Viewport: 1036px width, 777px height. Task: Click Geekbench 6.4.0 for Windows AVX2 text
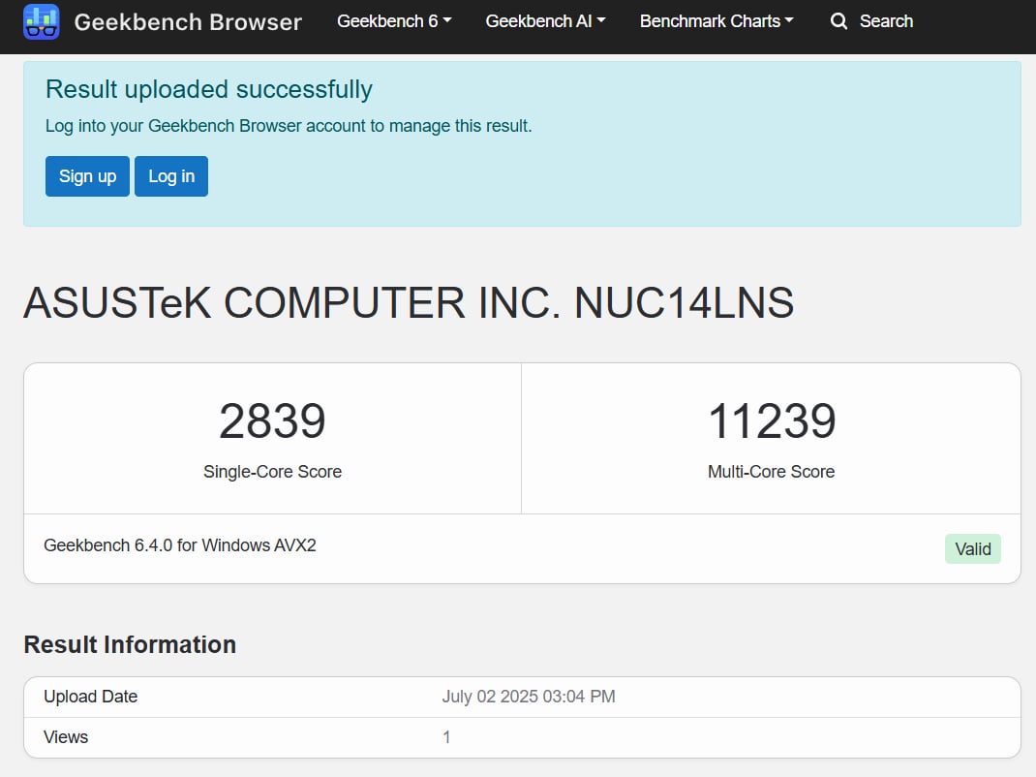click(x=180, y=545)
